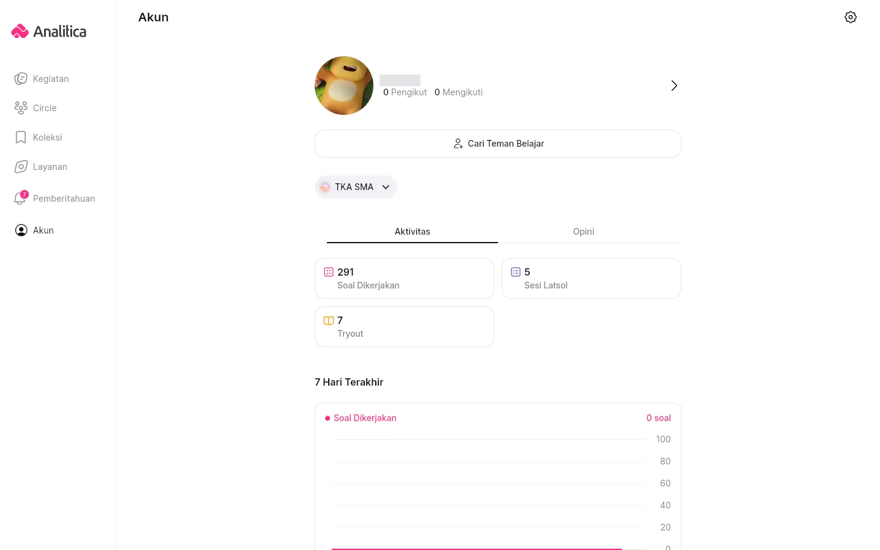Open the 7 Tryout card

tap(405, 327)
